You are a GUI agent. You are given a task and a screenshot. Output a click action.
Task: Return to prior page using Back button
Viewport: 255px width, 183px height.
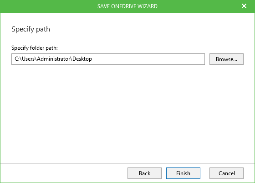[144, 173]
